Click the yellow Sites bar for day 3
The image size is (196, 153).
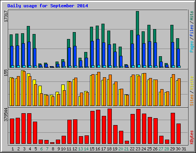click(x=22, y=88)
